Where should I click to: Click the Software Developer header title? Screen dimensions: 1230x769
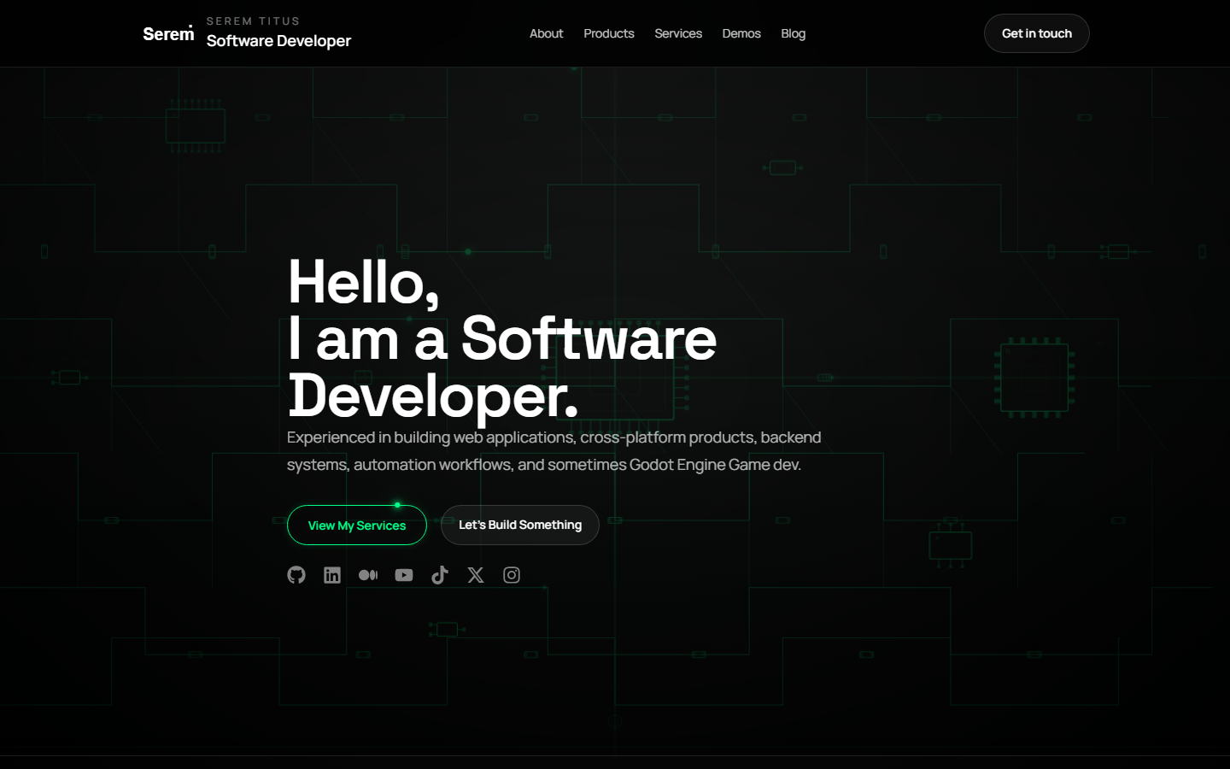click(278, 41)
